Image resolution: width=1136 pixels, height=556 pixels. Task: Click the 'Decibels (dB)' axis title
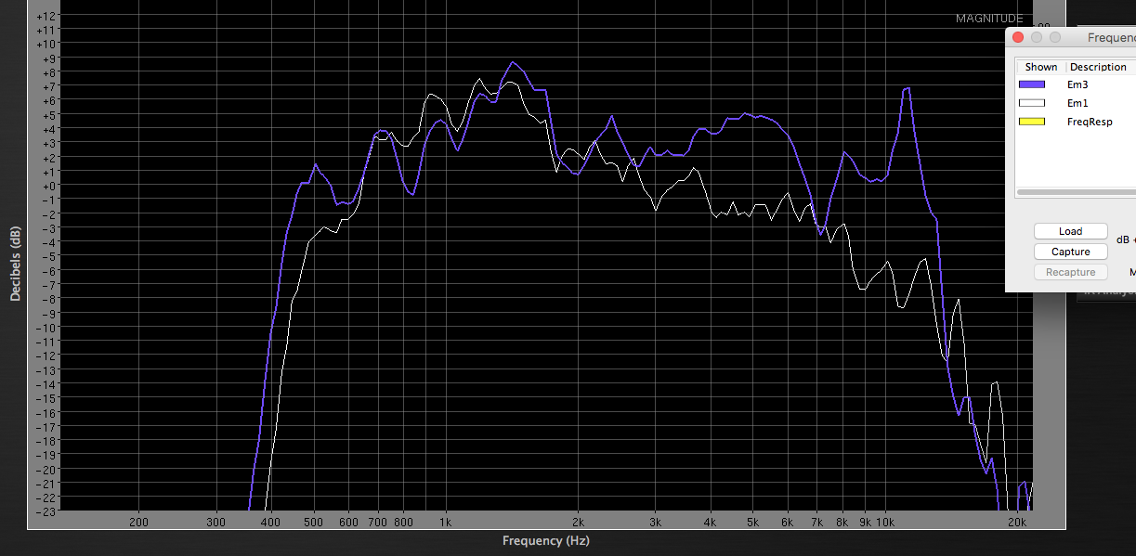click(x=15, y=263)
